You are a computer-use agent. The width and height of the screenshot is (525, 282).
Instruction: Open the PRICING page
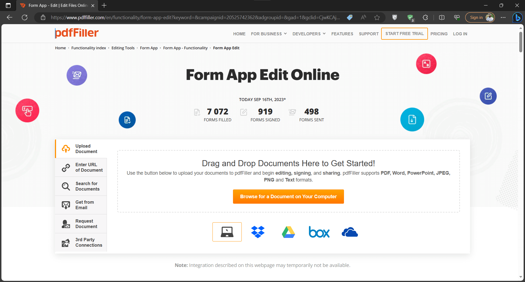pos(439,34)
